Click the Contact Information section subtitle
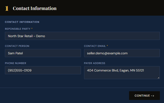This screenshot has width=164, height=103. point(22,22)
